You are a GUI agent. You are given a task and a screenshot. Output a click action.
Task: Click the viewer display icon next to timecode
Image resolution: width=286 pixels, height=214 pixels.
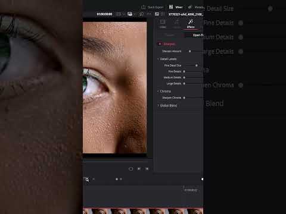click(x=119, y=14)
